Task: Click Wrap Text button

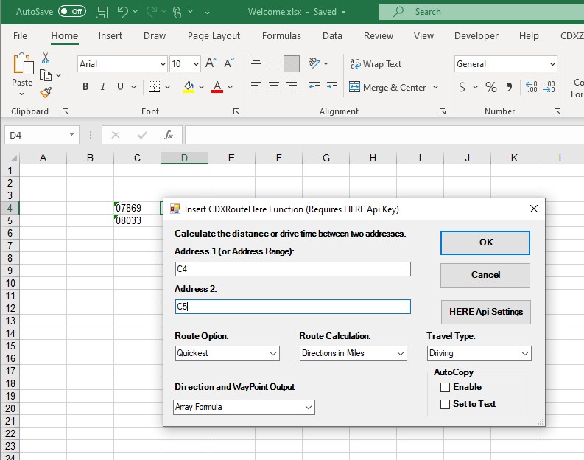Action: (376, 63)
